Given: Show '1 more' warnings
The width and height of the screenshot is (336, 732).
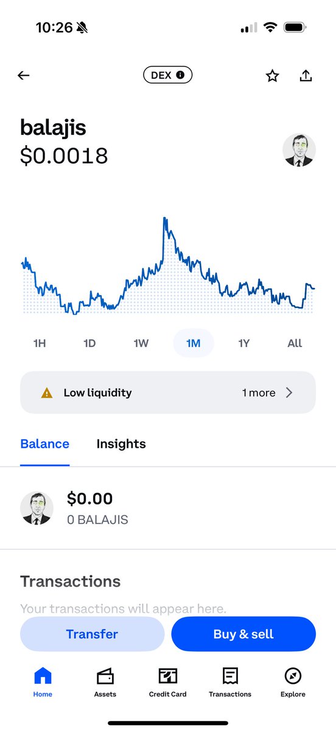Looking at the screenshot, I should pos(259,393).
